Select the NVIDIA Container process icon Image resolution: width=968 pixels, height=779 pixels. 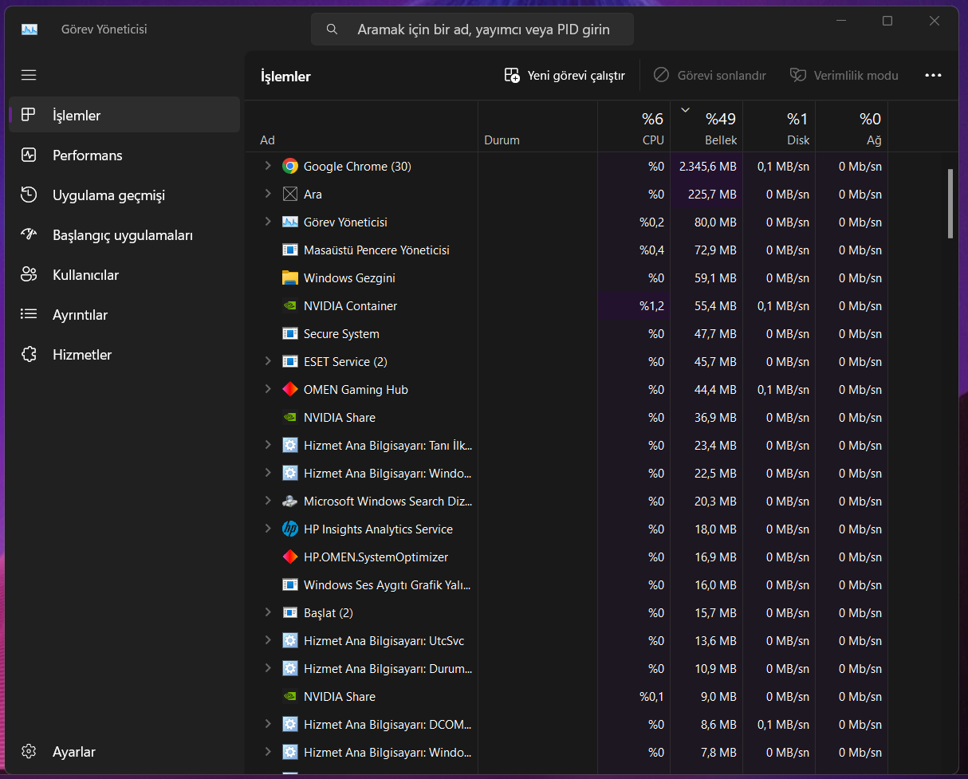(290, 306)
